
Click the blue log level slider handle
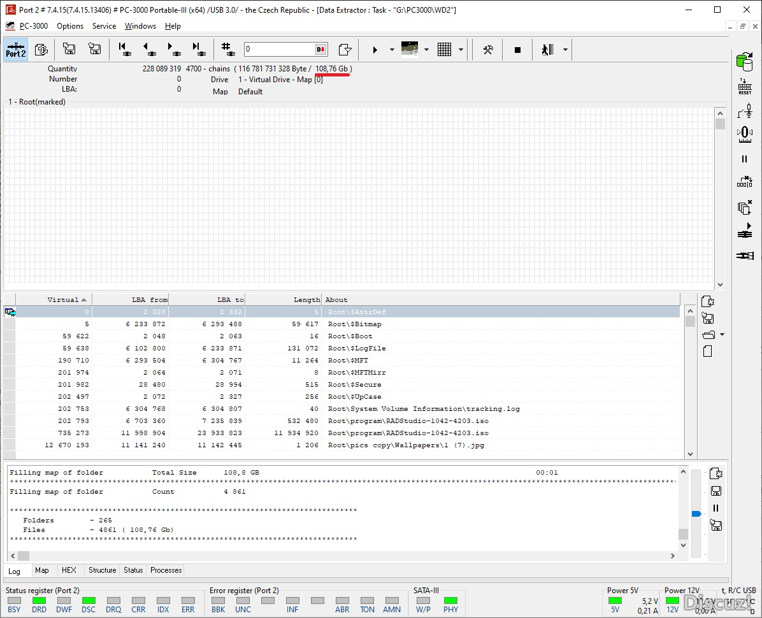pyautogui.click(x=696, y=514)
